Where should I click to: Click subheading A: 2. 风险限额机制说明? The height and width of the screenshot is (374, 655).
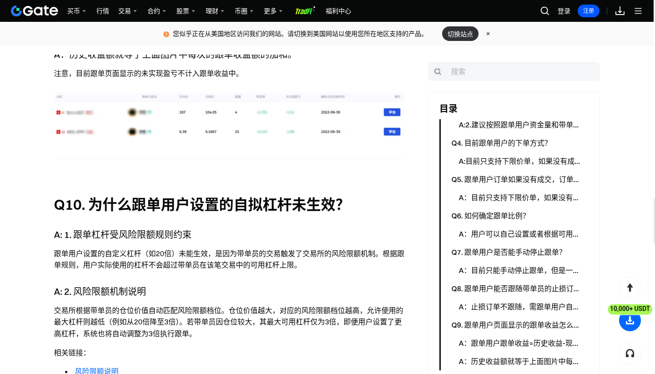[x=100, y=292]
